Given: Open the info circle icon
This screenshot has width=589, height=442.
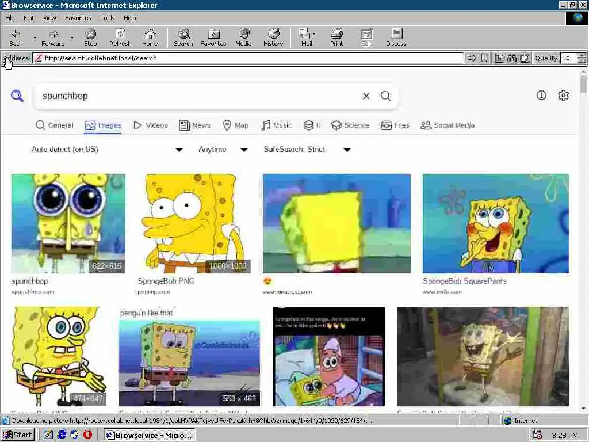Looking at the screenshot, I should [541, 96].
